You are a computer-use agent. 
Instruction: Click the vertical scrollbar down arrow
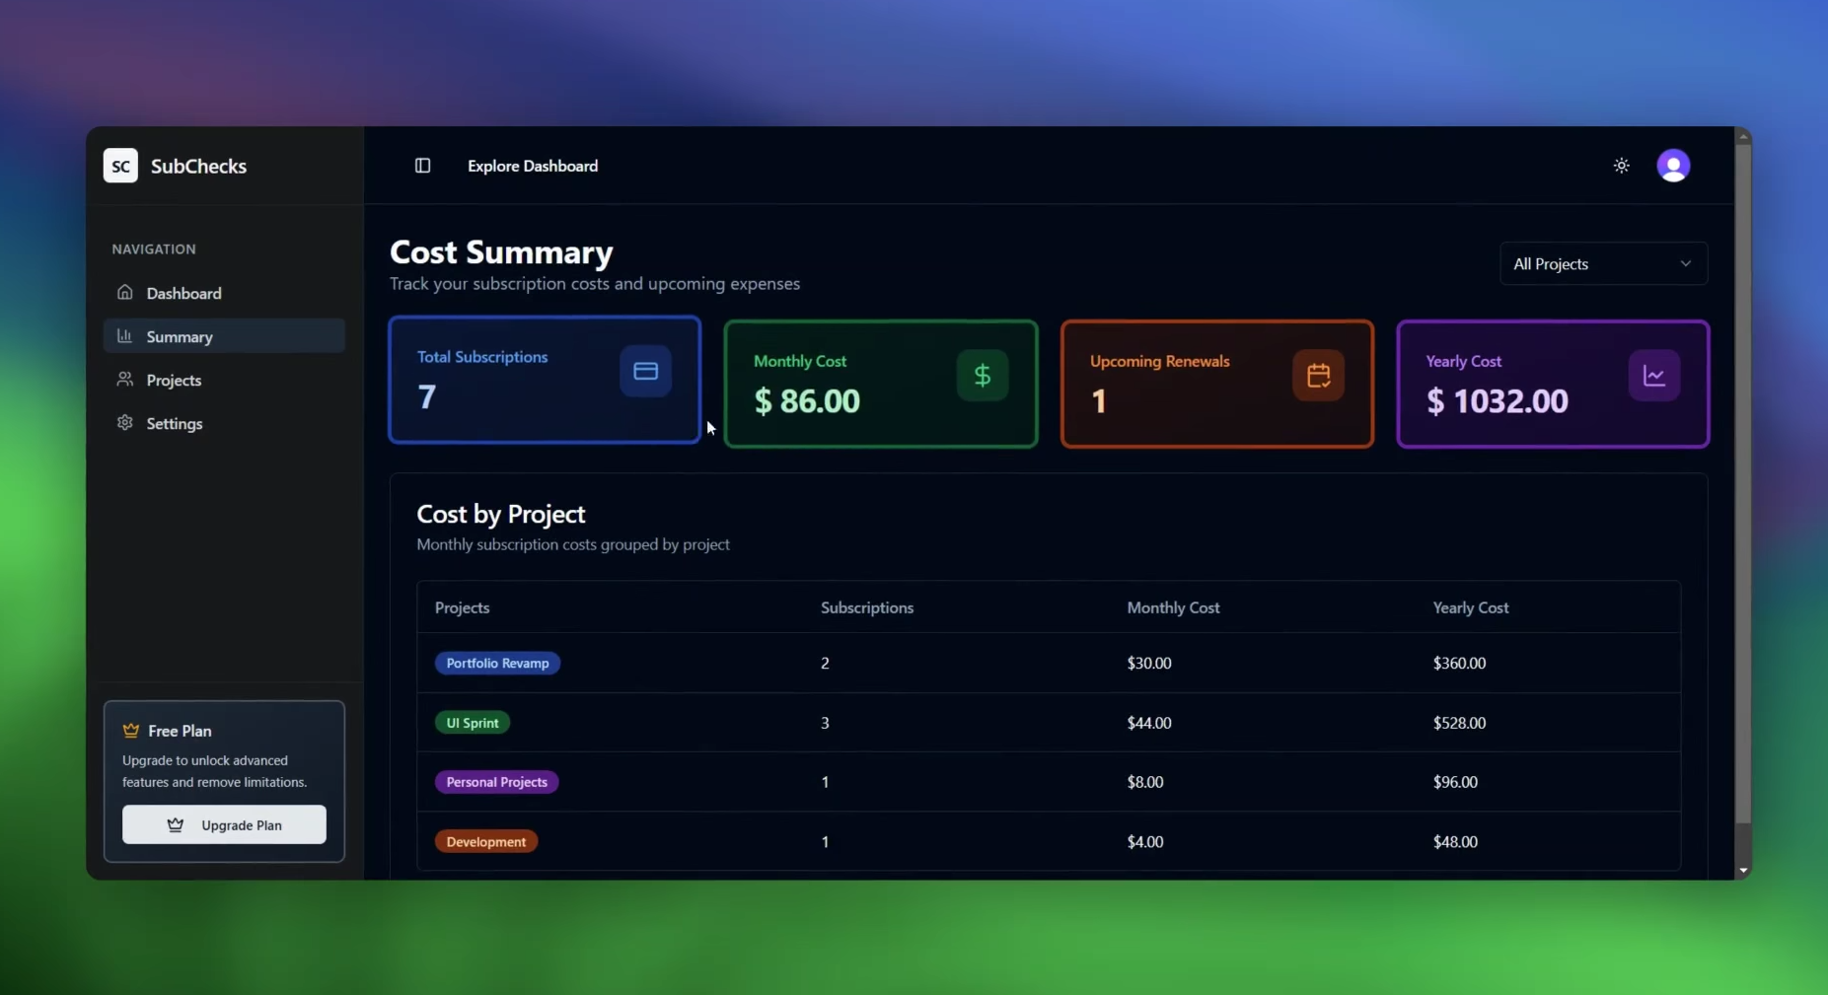coord(1742,870)
